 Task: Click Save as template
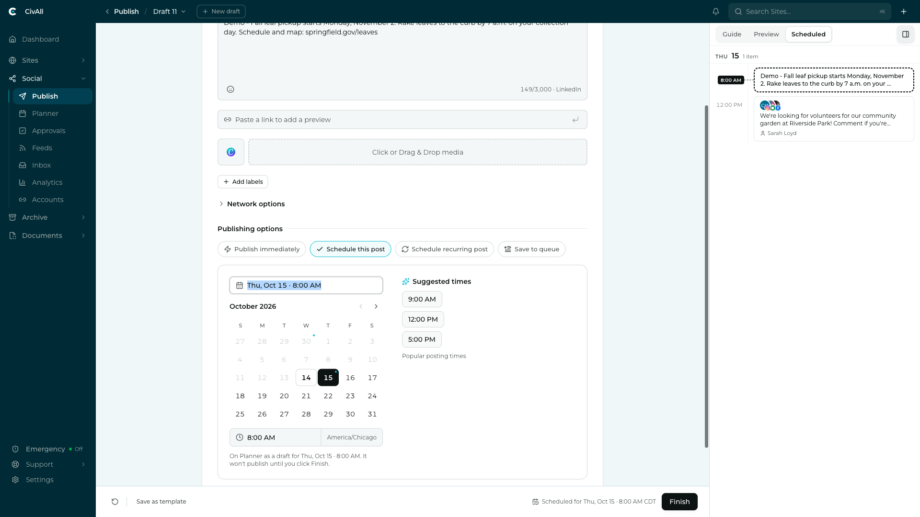click(x=161, y=502)
